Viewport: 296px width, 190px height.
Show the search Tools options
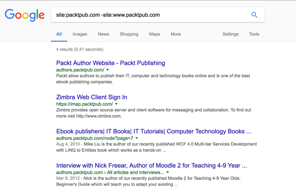pyautogui.click(x=254, y=34)
